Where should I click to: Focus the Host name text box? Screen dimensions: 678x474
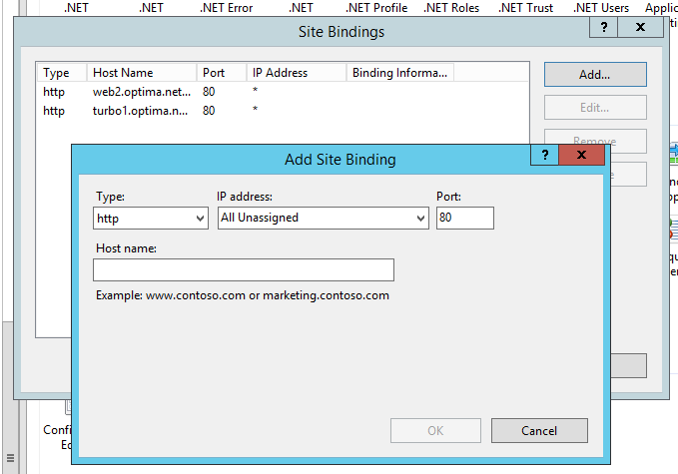[243, 270]
